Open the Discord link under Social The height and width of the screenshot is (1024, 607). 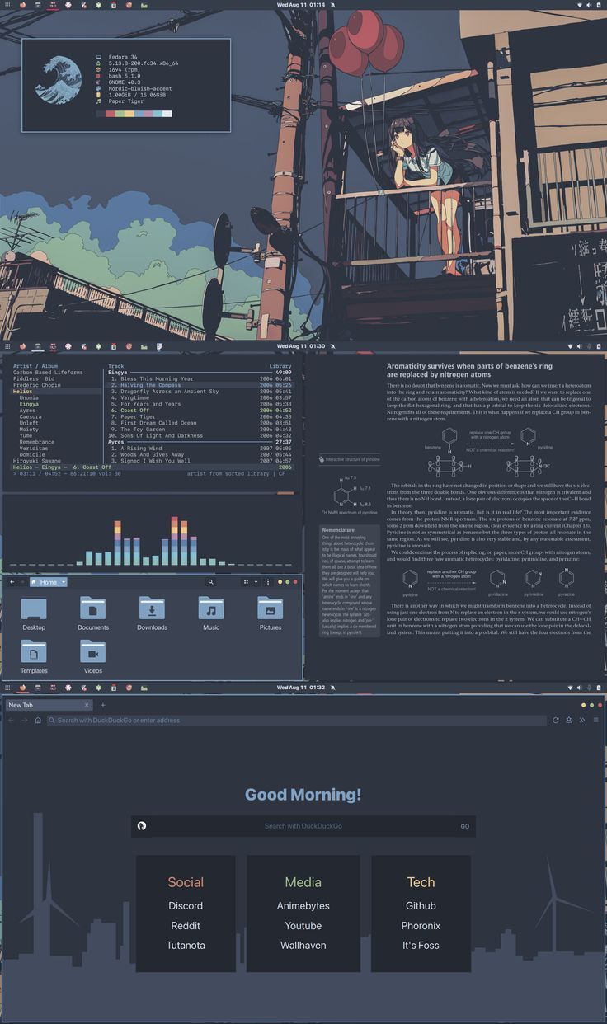[x=186, y=906]
